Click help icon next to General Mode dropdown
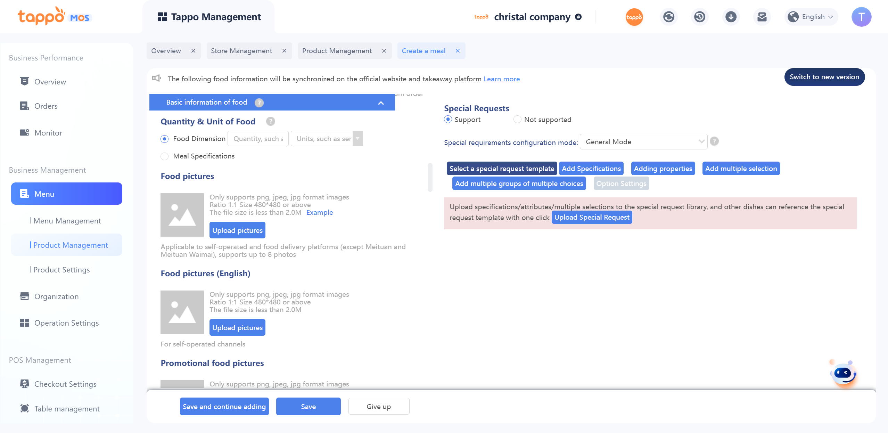 click(x=714, y=141)
